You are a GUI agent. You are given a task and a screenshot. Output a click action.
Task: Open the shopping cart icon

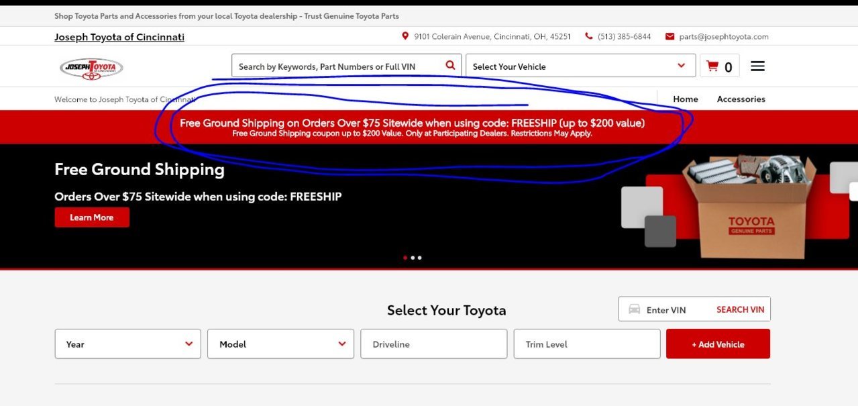tap(712, 66)
